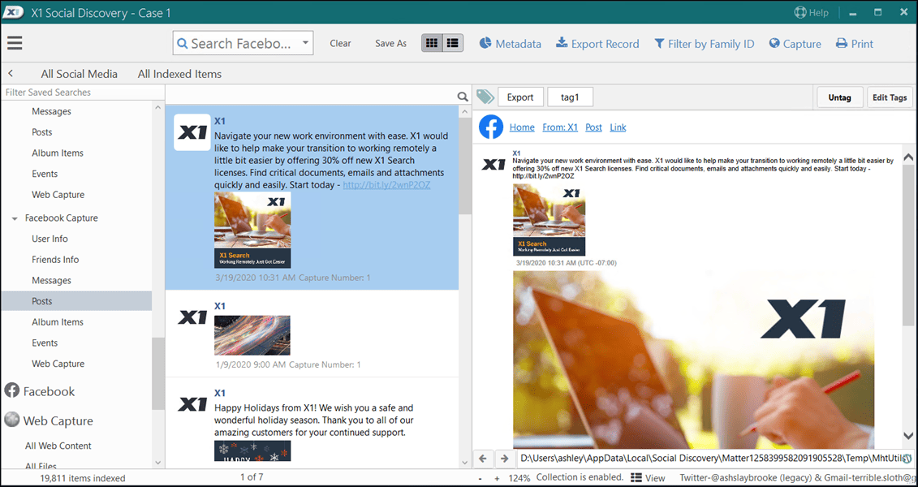Open the Metadata pie-chart panel
The height and width of the screenshot is (487, 918).
click(x=510, y=44)
